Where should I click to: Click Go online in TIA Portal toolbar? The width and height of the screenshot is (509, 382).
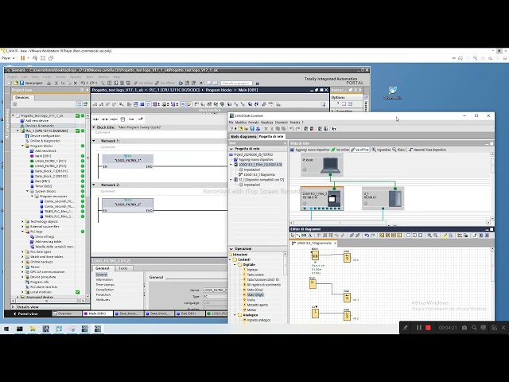pyautogui.click(x=143, y=83)
